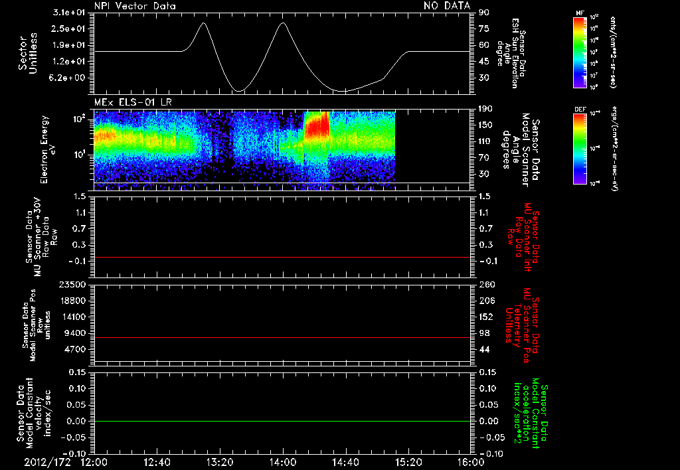Click the red high-flux burst in electron spectrogram
680x470 pixels.
(x=317, y=125)
